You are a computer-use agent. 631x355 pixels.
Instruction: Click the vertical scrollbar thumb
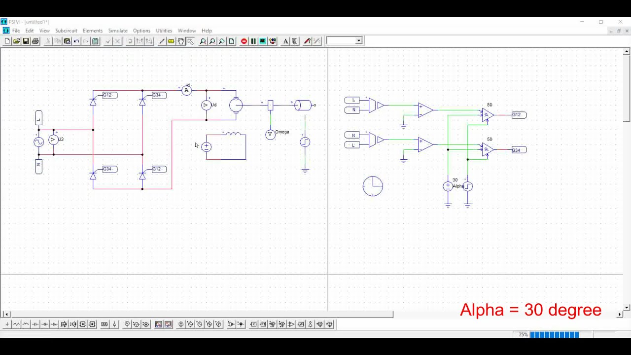(627, 88)
